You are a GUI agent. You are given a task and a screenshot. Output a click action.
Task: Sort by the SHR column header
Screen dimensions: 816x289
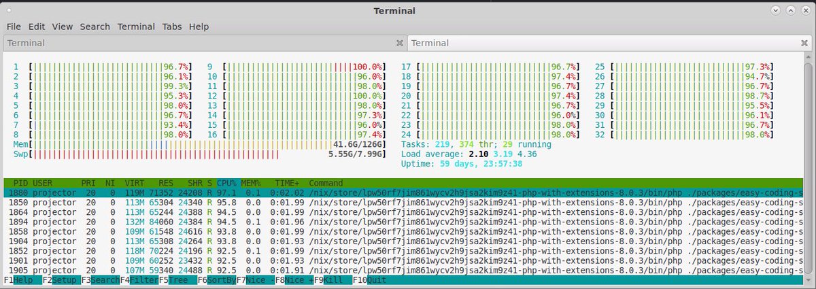click(195, 184)
